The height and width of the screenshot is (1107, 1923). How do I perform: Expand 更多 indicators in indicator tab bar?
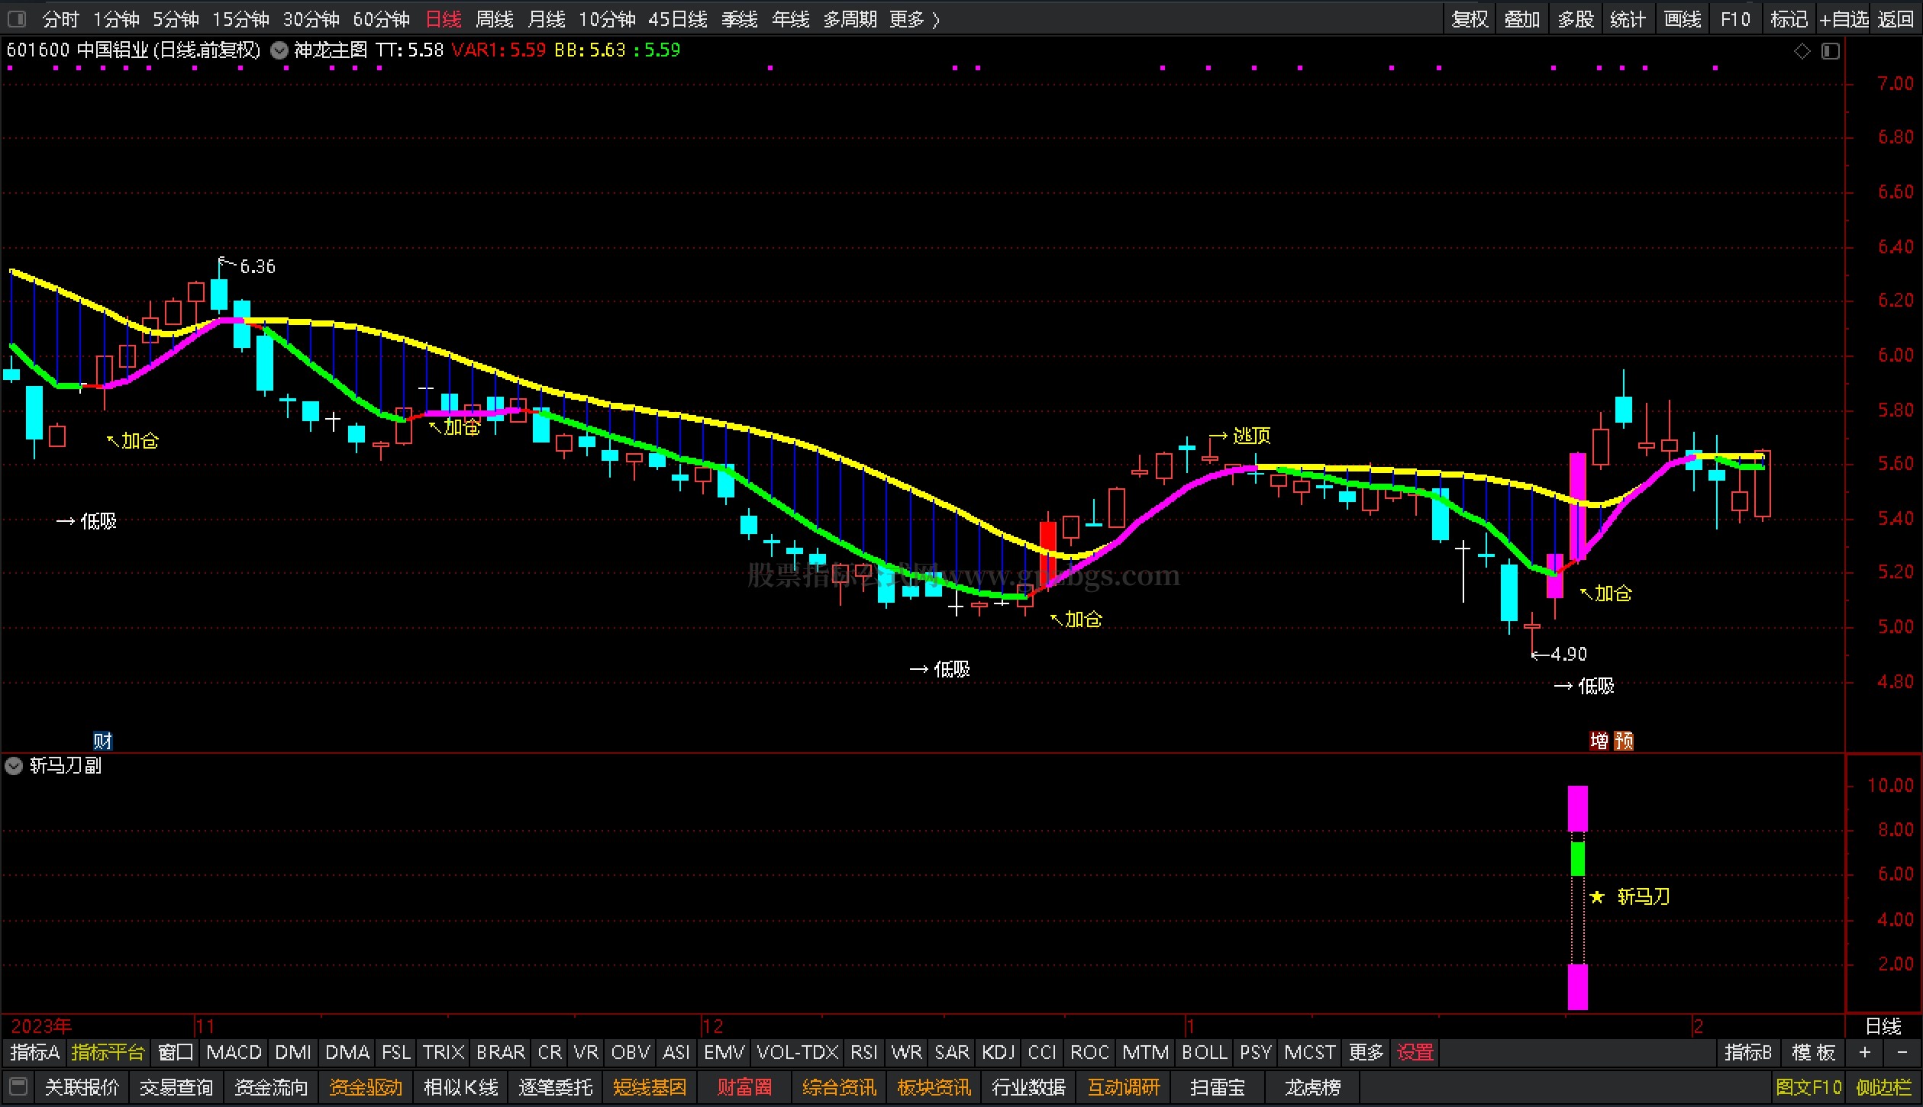(1366, 1052)
